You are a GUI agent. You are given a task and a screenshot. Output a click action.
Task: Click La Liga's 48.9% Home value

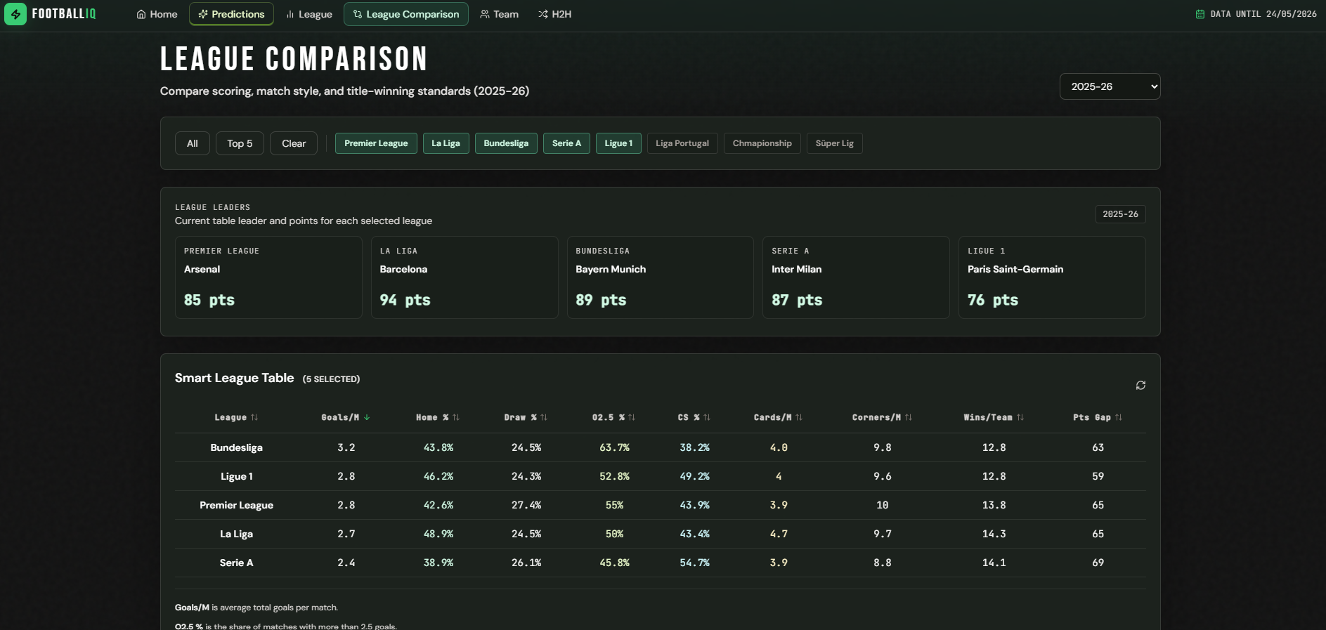pyautogui.click(x=438, y=534)
